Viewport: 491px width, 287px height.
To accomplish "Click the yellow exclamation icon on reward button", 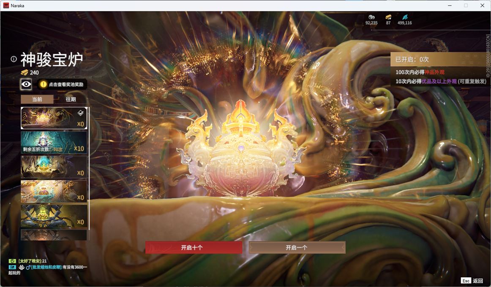I will (43, 84).
